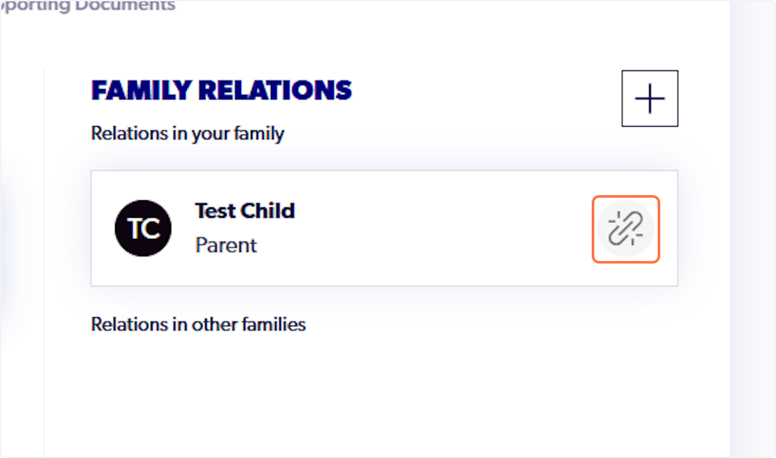Click the Family Relations heading
776x458 pixels.
221,90
